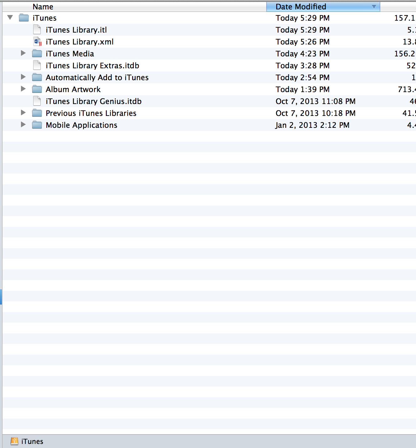Click the 13.8 size value for iTunes Library.xml
This screenshot has width=416, height=448.
pyautogui.click(x=409, y=42)
